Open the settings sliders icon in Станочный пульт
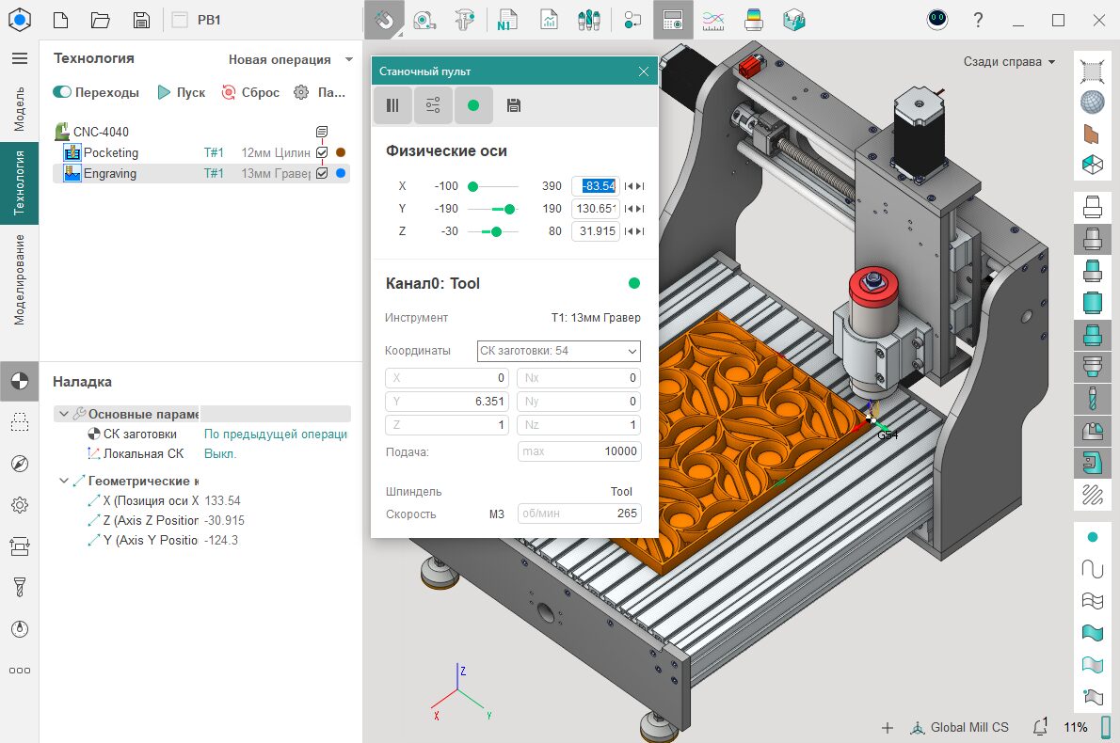The height and width of the screenshot is (743, 1120). pos(433,105)
